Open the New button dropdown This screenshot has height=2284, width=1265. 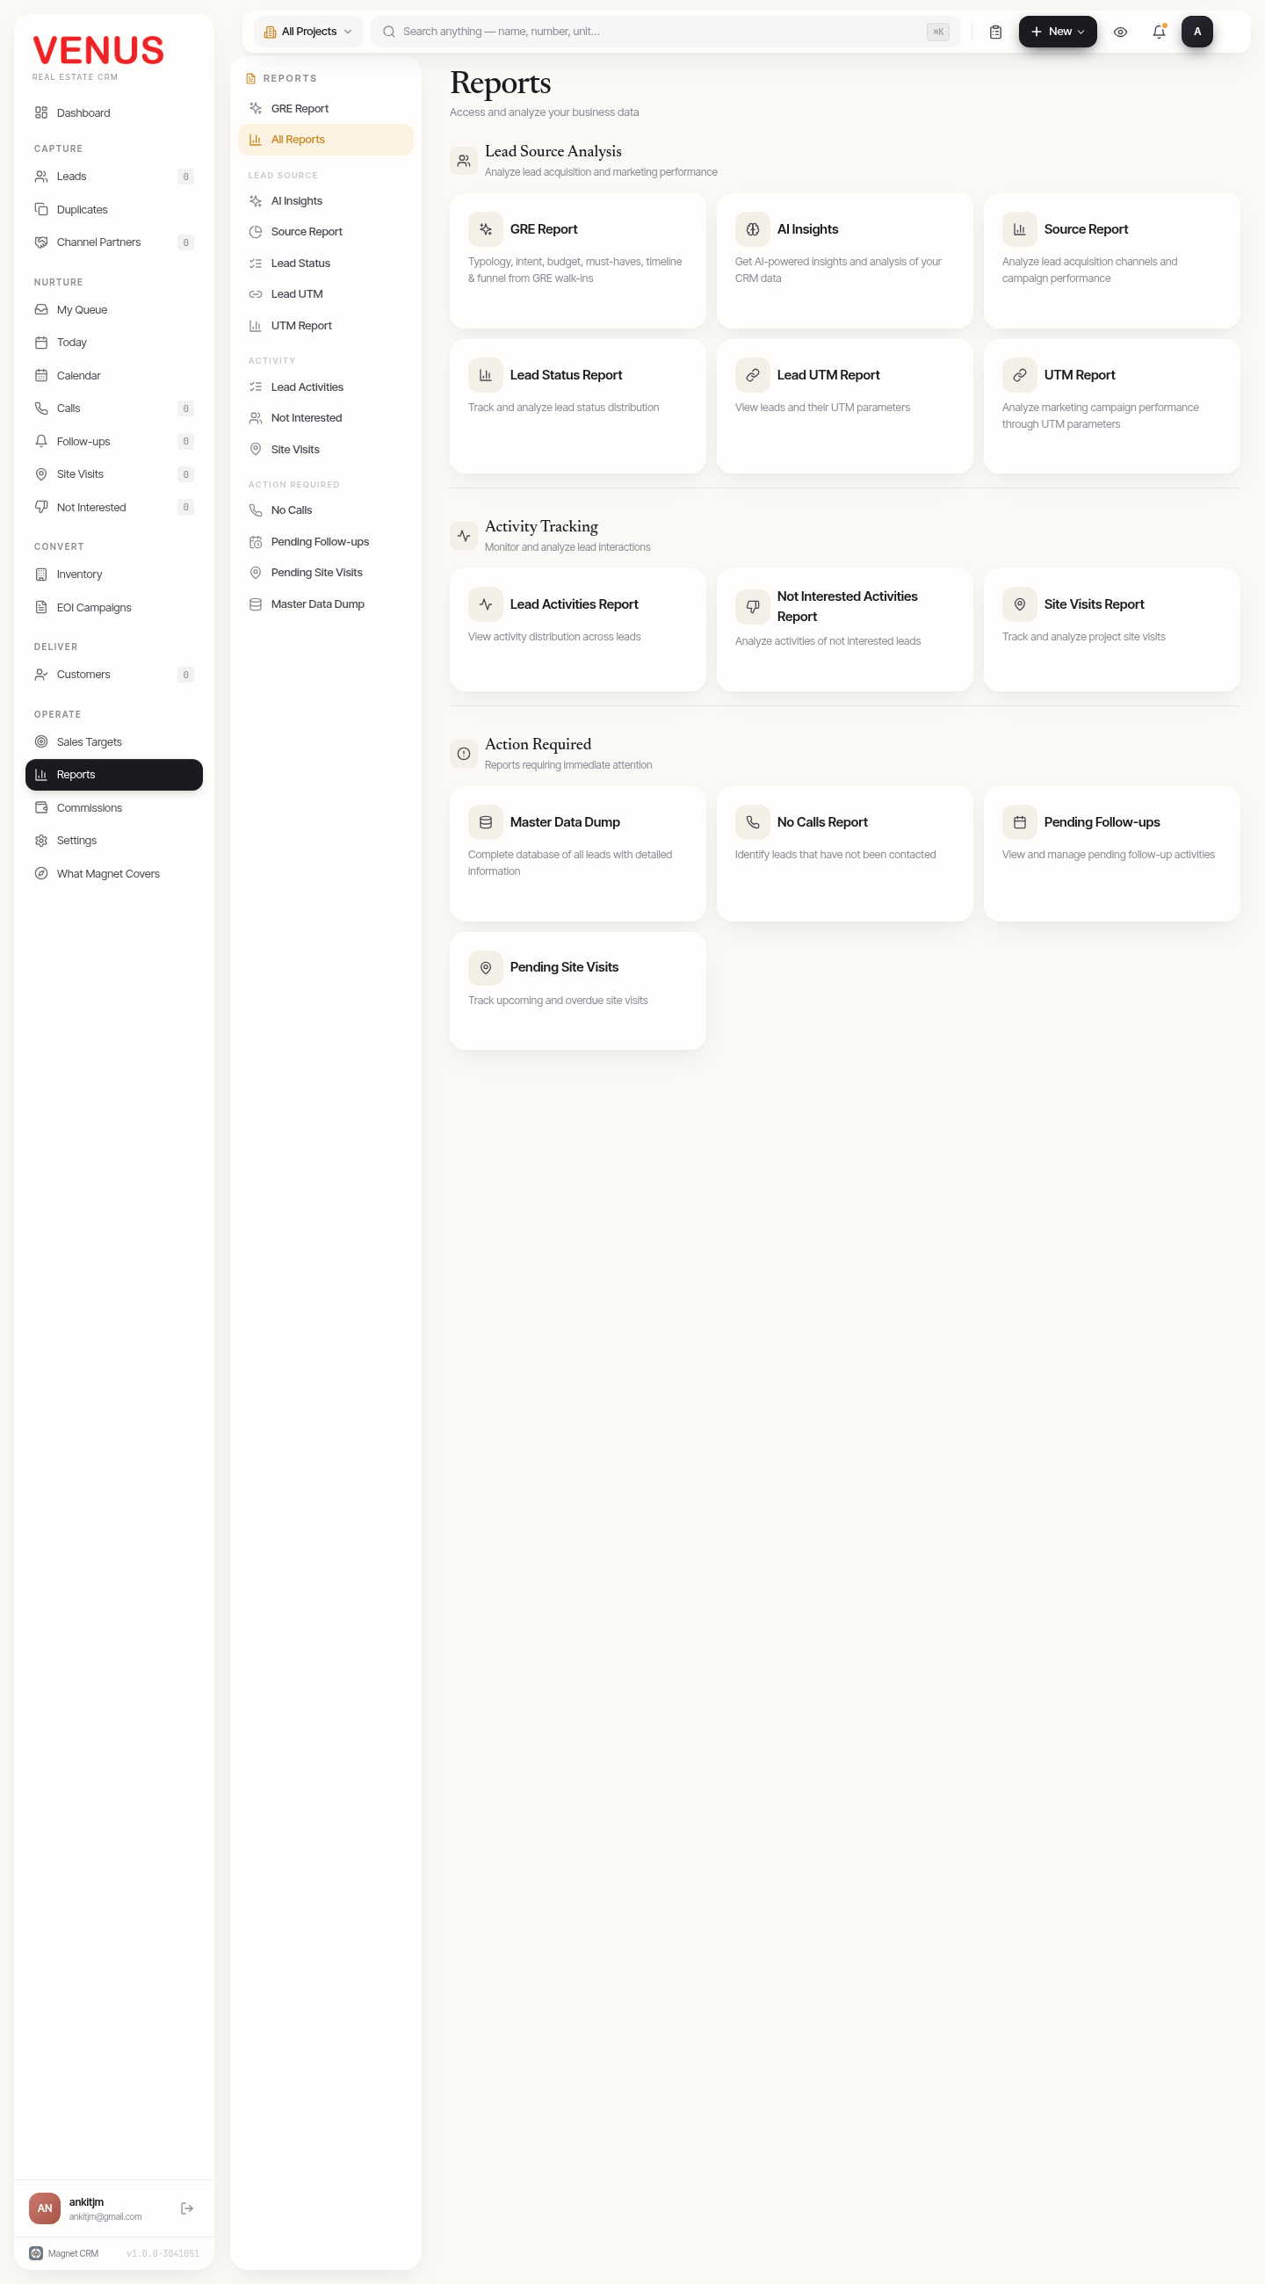coord(1058,32)
